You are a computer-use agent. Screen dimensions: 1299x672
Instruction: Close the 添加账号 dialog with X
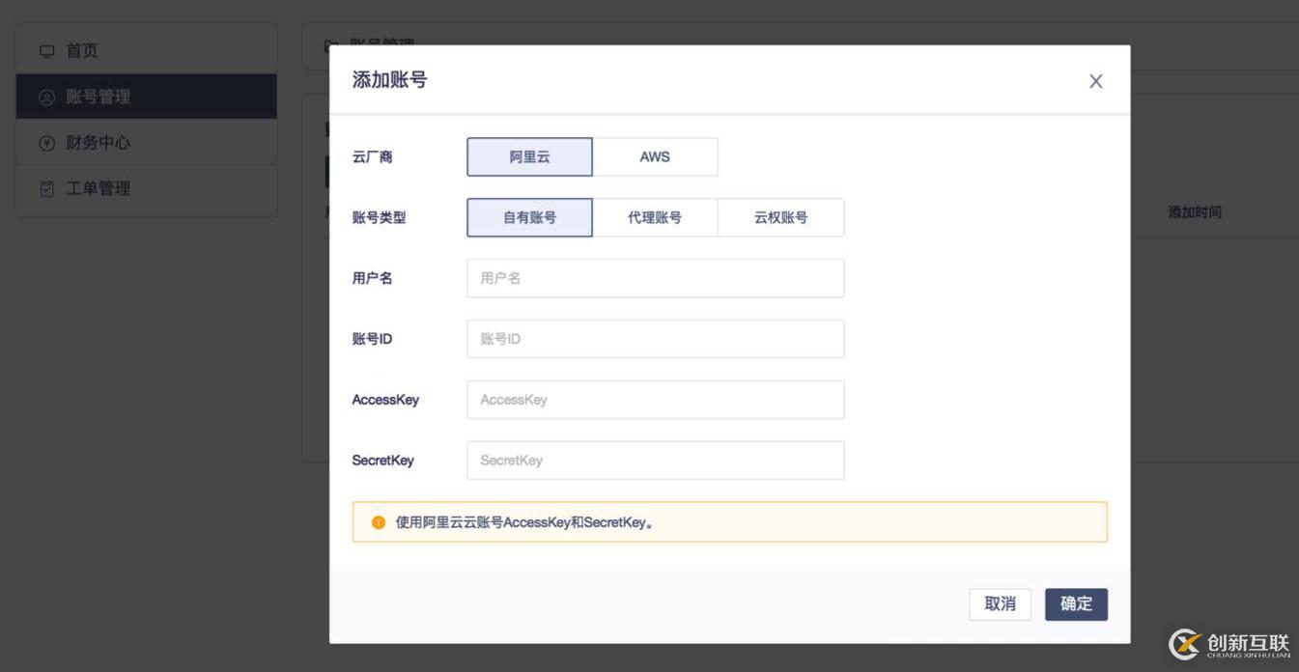[x=1095, y=81]
